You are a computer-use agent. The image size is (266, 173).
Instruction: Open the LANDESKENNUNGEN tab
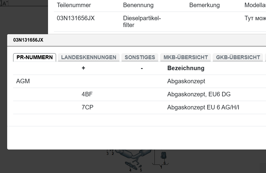click(x=89, y=57)
